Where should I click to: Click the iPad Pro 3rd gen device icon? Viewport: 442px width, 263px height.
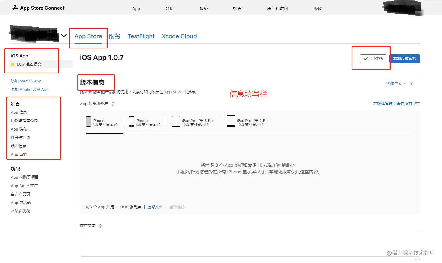[176, 121]
